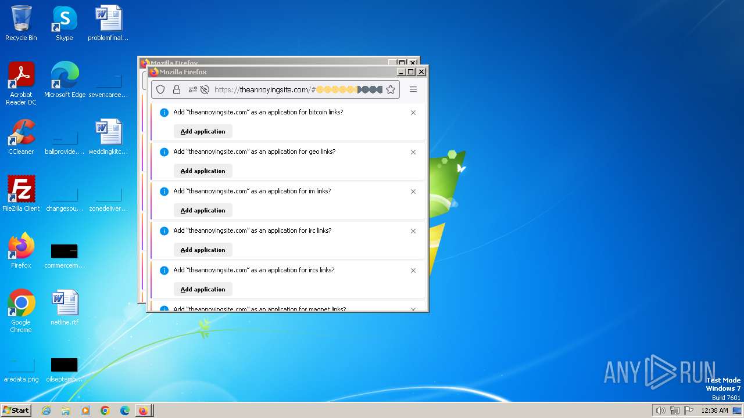Viewport: 744px width, 418px height.
Task: Open network status tray icon
Action: pyautogui.click(x=675, y=410)
